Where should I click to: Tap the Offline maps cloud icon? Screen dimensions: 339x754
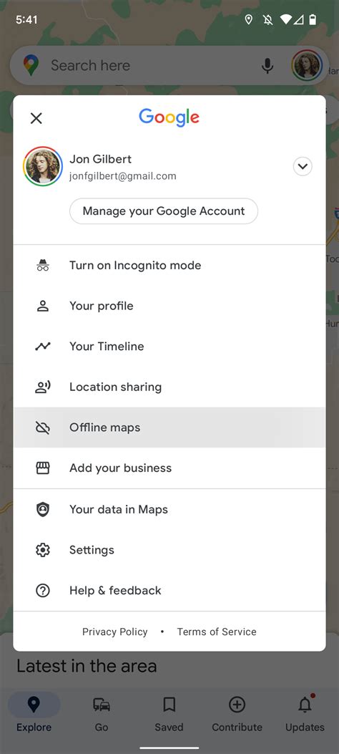pyautogui.click(x=43, y=427)
